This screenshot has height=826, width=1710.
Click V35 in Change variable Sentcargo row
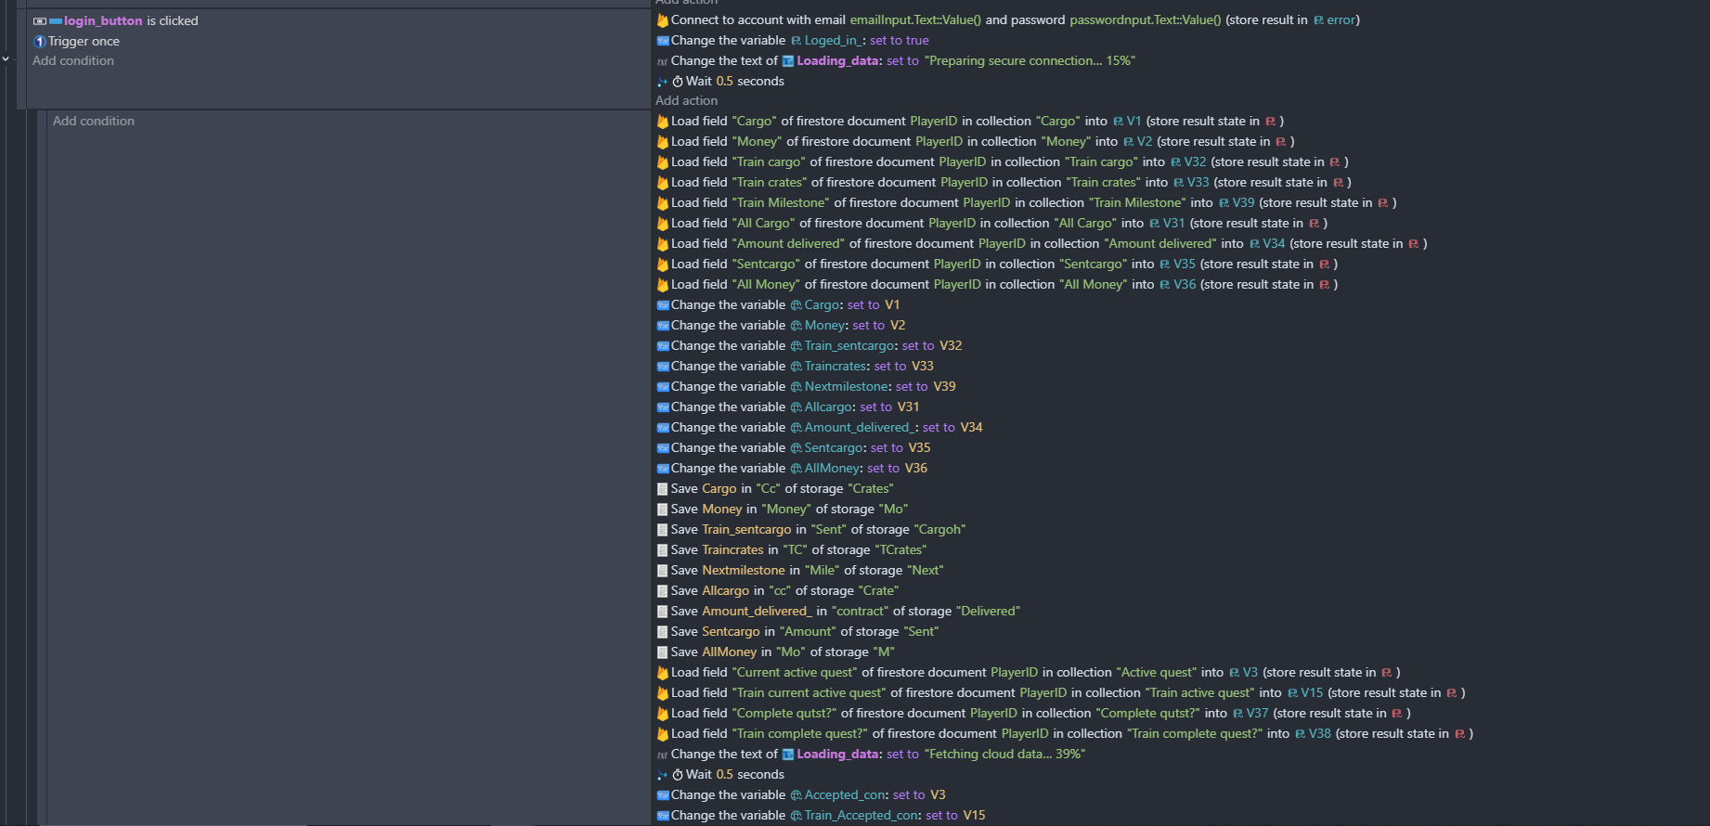pyautogui.click(x=919, y=447)
